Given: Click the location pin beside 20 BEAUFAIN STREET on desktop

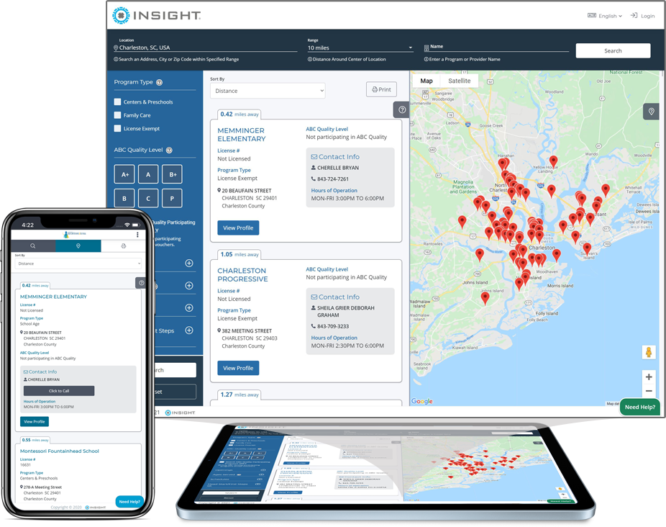Looking at the screenshot, I should (x=219, y=191).
